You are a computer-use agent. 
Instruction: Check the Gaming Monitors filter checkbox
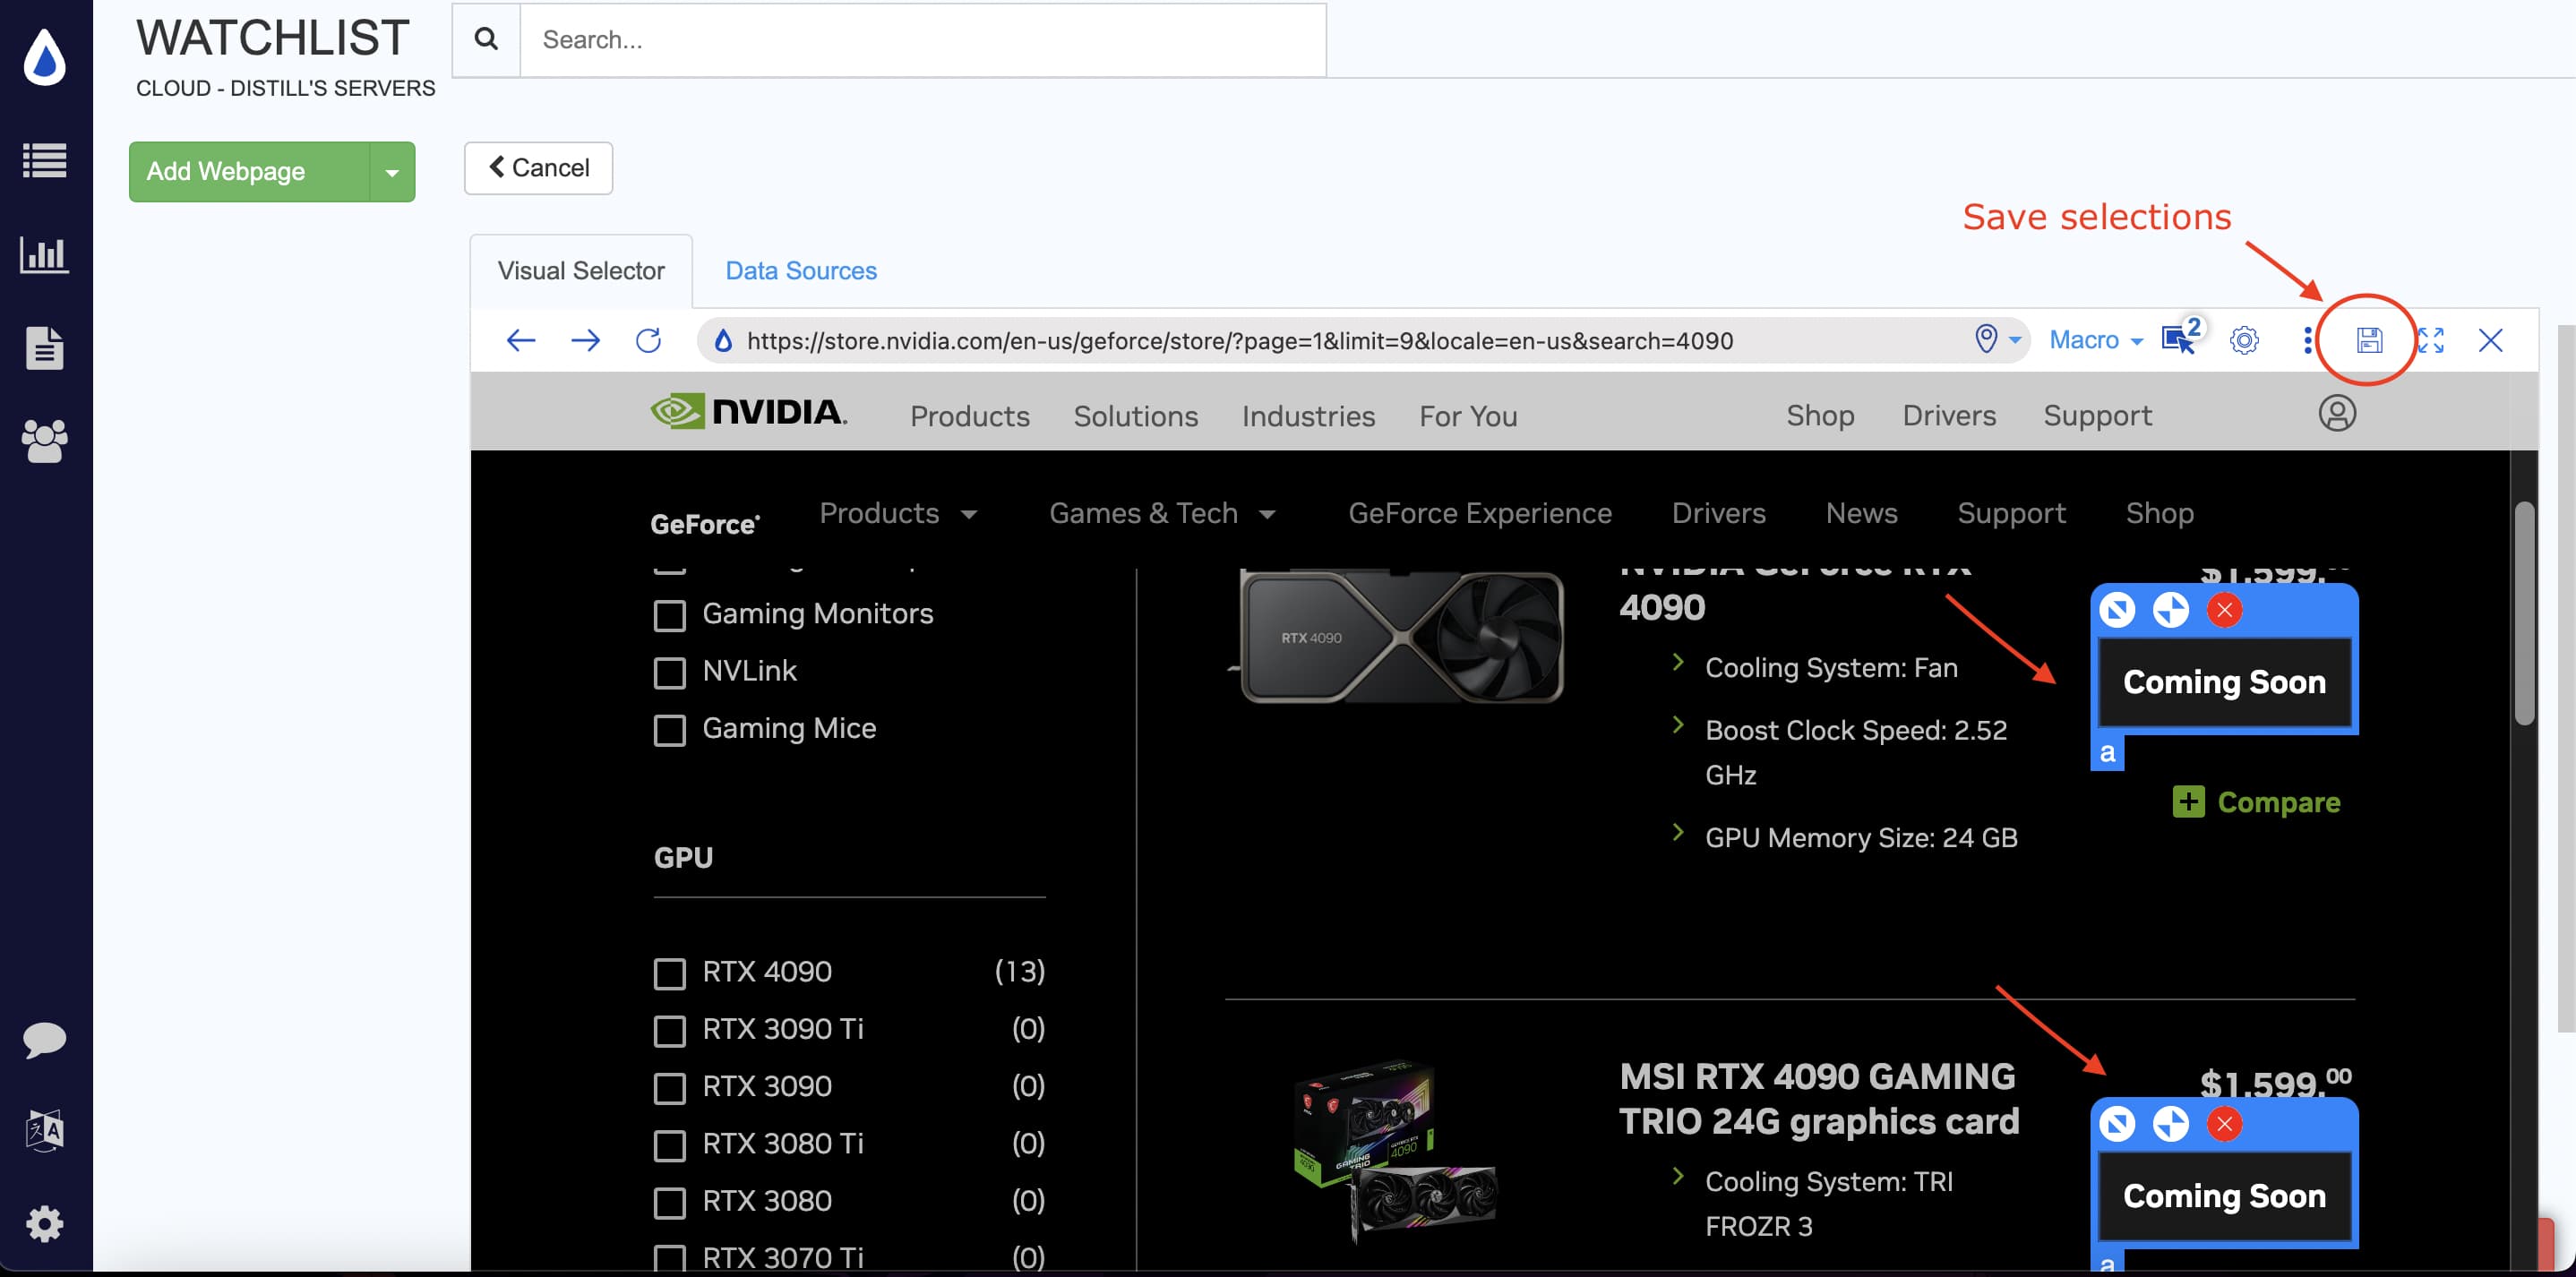(x=669, y=615)
